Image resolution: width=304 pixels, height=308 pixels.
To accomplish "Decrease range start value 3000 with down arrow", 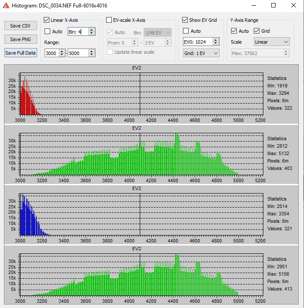I will pos(62,55).
